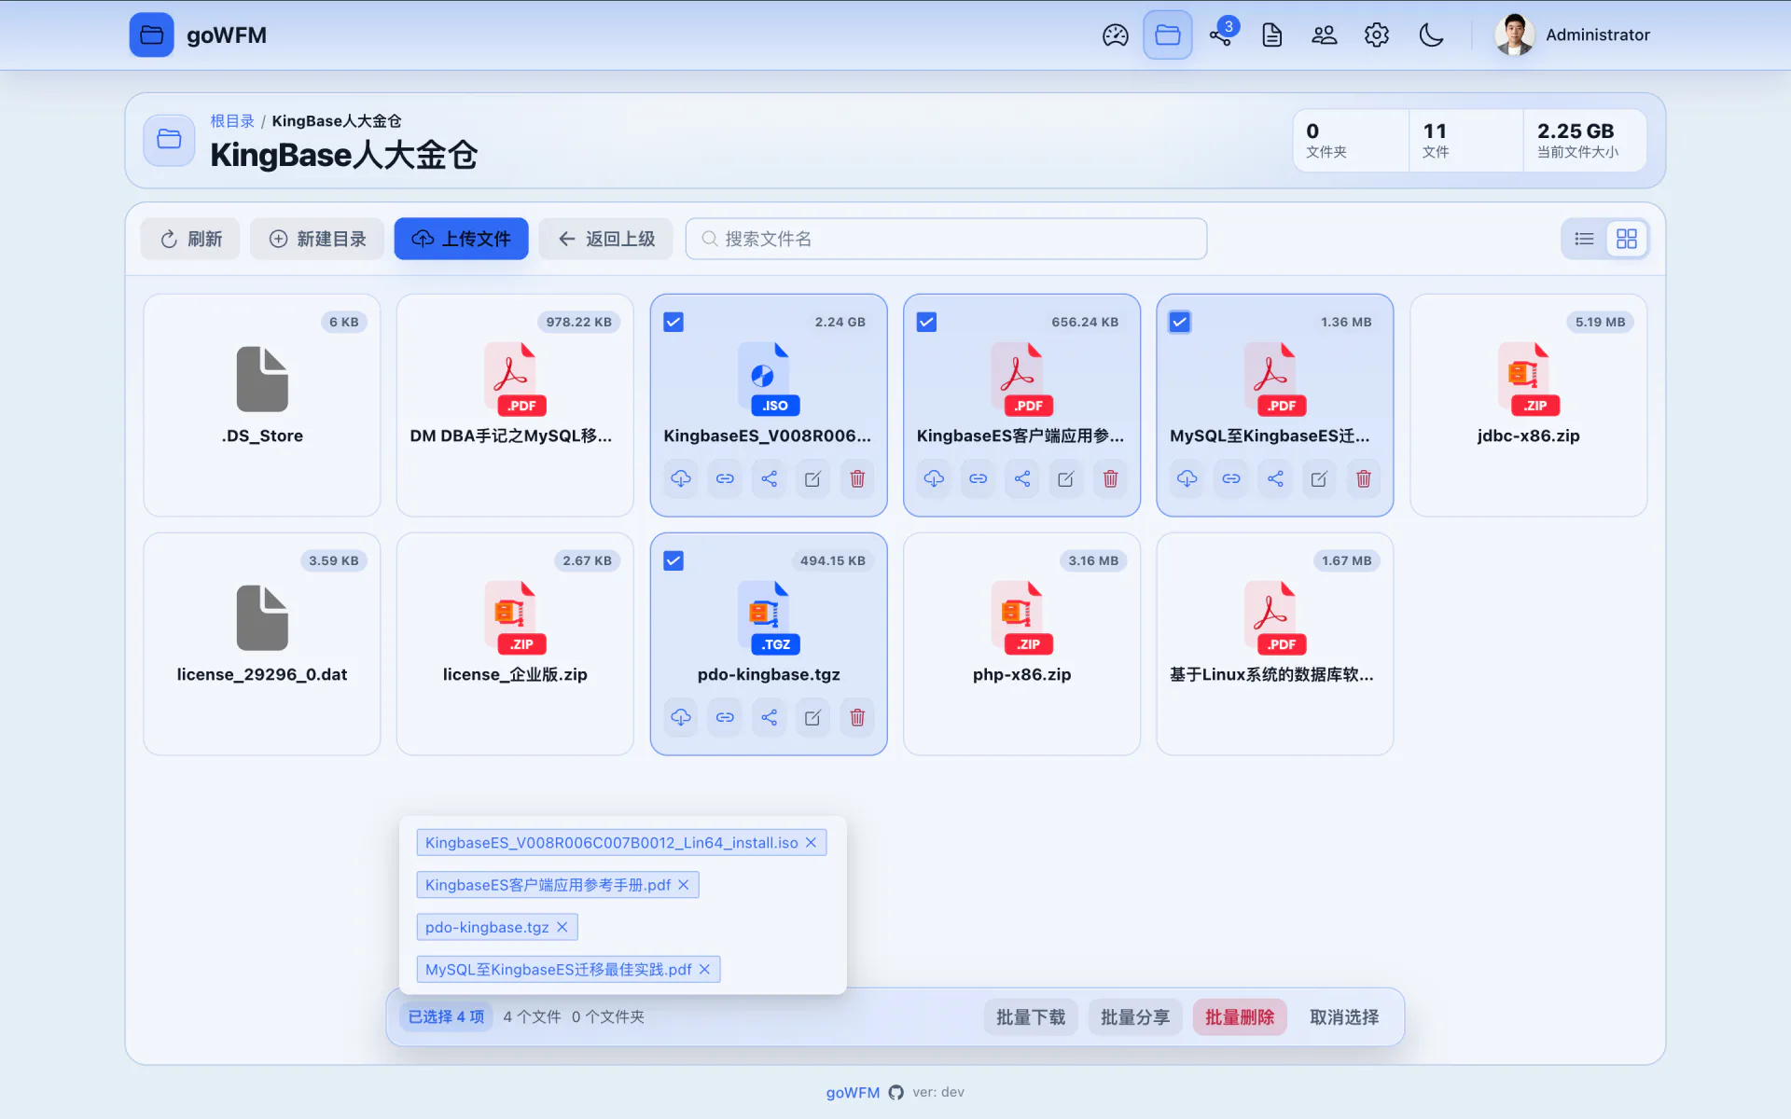Delete the KingbaseES客户端应用 PDF
1791x1119 pixels.
point(1110,479)
